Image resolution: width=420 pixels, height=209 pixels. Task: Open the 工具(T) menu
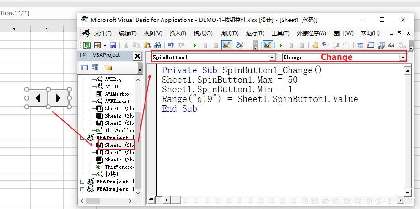(280, 33)
